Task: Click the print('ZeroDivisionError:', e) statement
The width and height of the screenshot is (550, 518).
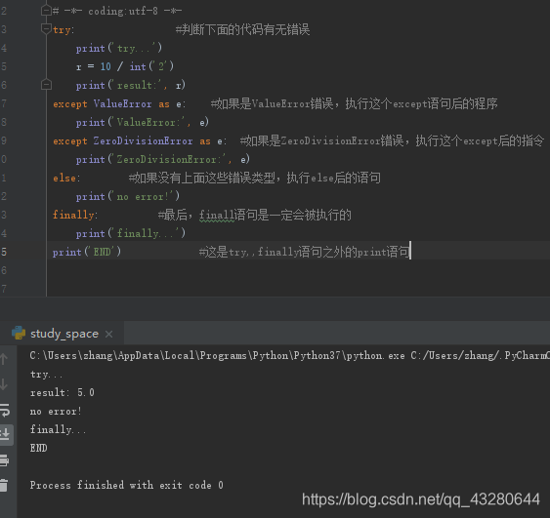Action: coord(163,159)
